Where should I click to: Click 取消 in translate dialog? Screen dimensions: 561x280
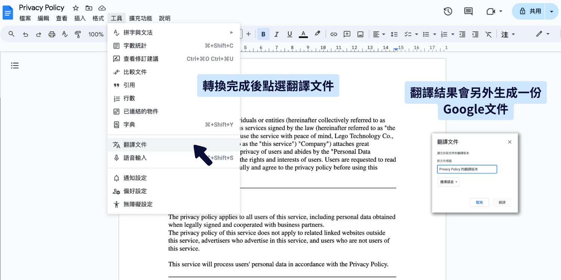[479, 202]
